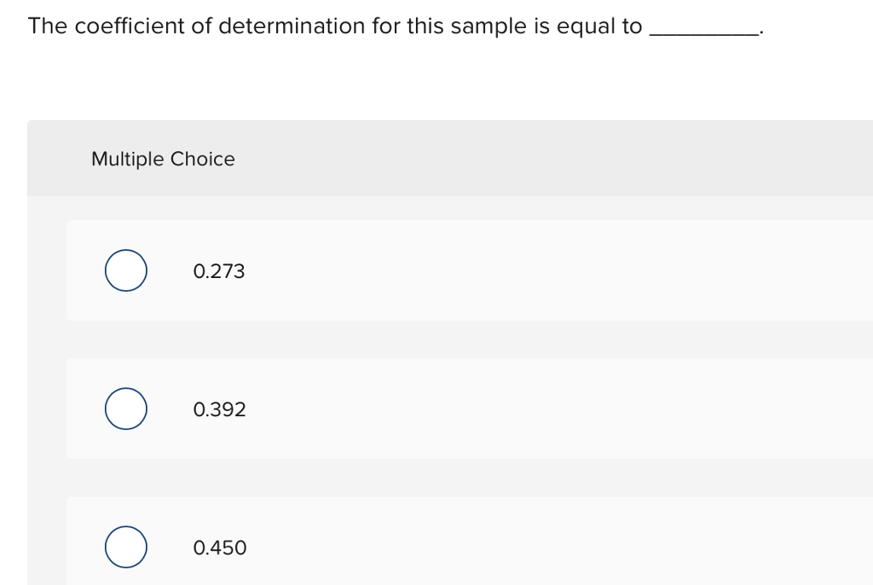Screen dimensions: 873x585
Task: Click the 0.450 answer text
Action: point(220,547)
